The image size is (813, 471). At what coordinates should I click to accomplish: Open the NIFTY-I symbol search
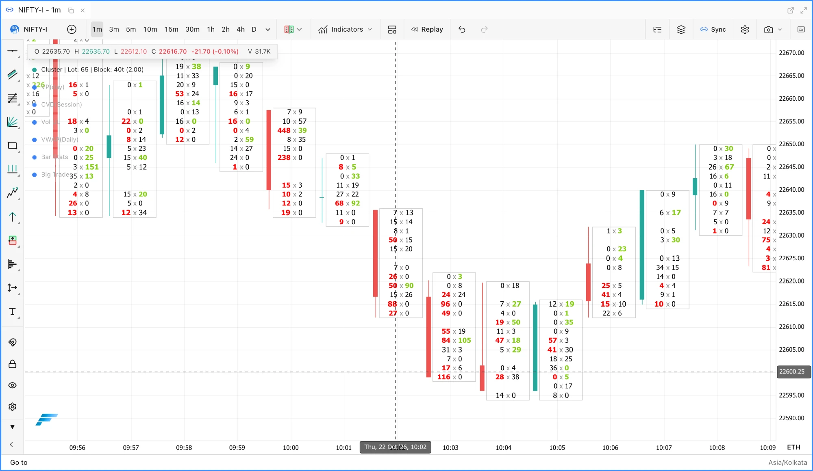(x=29, y=29)
